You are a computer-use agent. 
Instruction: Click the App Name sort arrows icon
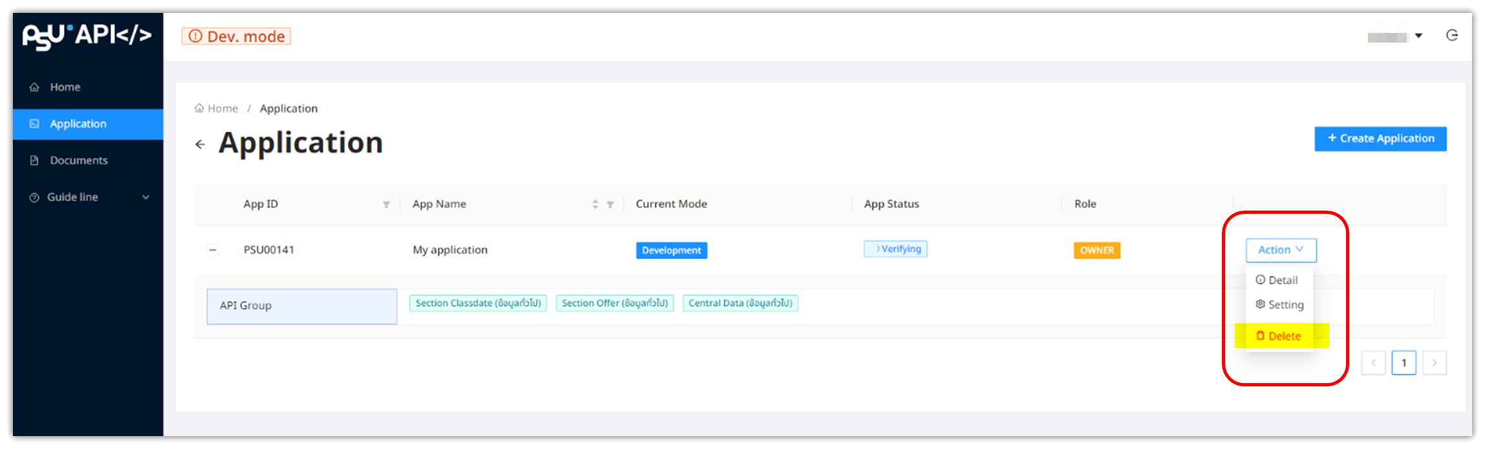point(595,205)
